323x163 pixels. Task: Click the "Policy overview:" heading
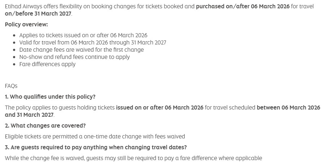(26, 25)
